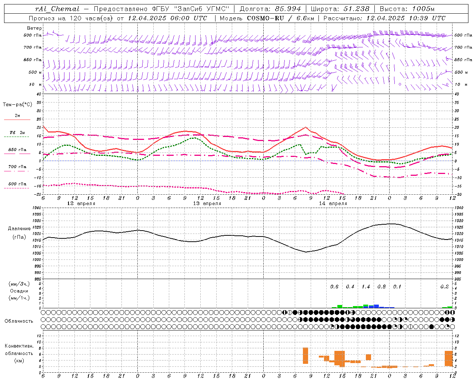Screen dimensions: 474x379
Task: Select the Долгота: 85.994 header field
Action: [270, 9]
